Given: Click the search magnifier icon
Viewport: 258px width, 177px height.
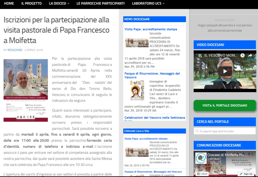Looking at the screenshot, I should click(x=197, y=131).
